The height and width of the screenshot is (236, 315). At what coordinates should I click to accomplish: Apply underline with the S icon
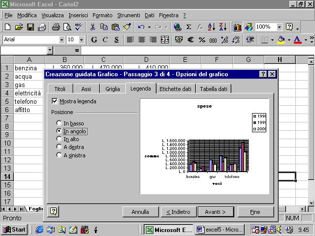pos(117,40)
